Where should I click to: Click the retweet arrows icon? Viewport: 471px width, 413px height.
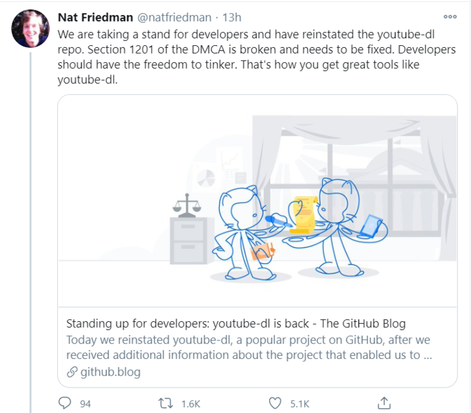pyautogui.click(x=166, y=403)
